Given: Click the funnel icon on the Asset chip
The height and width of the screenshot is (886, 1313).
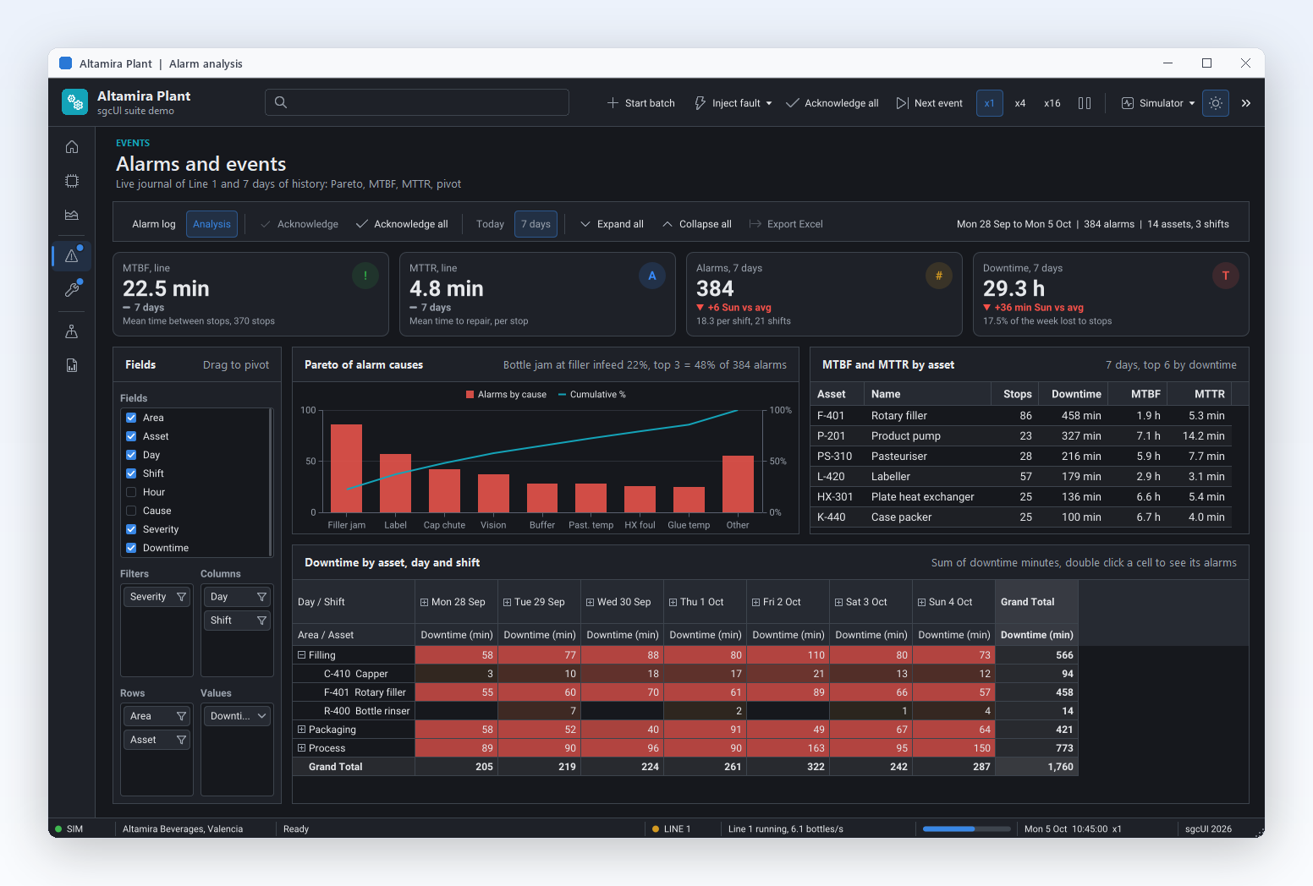Looking at the screenshot, I should pos(181,740).
